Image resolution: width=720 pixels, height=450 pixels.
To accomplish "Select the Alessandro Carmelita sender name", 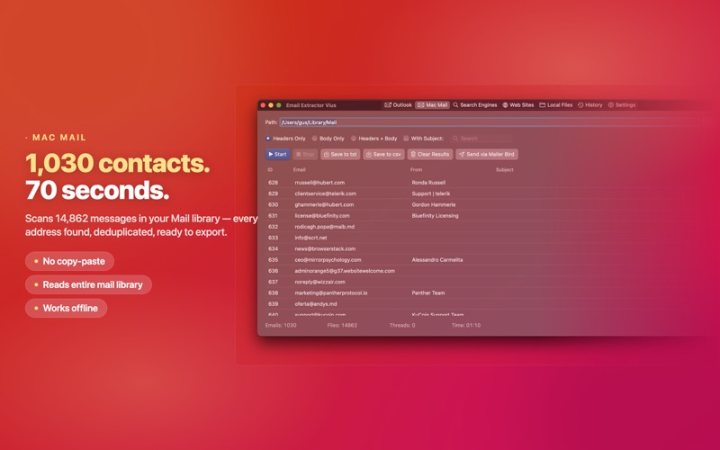I will tap(437, 260).
